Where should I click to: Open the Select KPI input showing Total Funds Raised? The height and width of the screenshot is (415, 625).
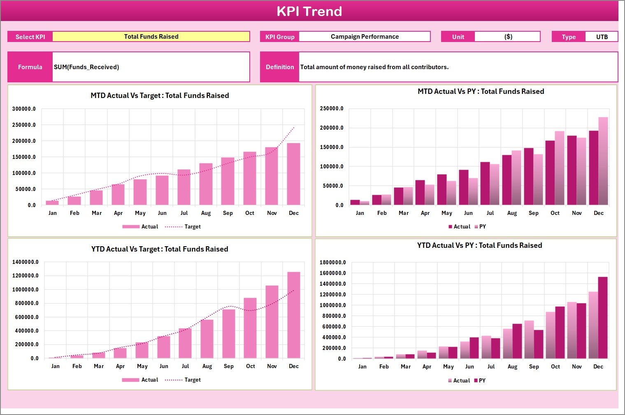(x=151, y=36)
